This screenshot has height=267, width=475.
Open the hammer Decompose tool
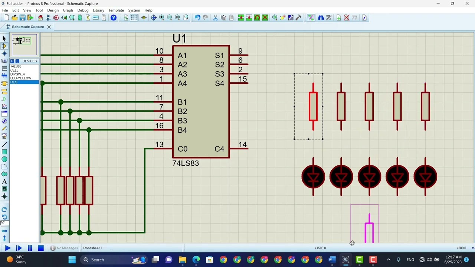(x=298, y=17)
